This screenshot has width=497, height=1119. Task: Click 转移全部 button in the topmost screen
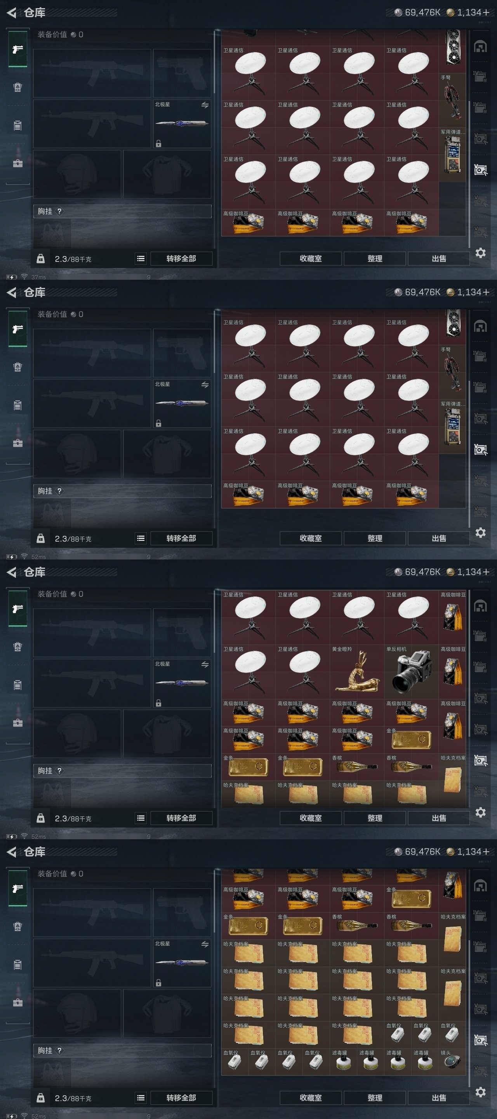[x=181, y=258]
